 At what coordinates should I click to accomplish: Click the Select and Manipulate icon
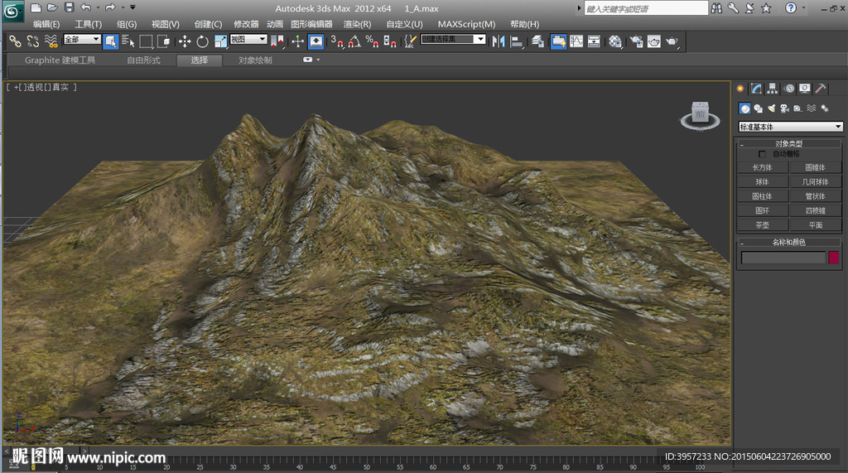pos(298,41)
